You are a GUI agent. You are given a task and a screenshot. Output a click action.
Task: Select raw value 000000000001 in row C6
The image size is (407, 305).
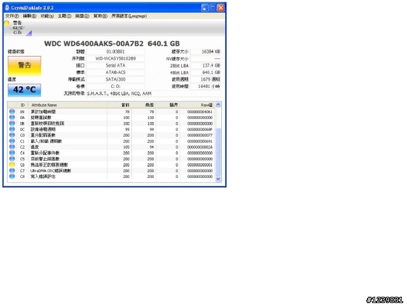coord(200,165)
